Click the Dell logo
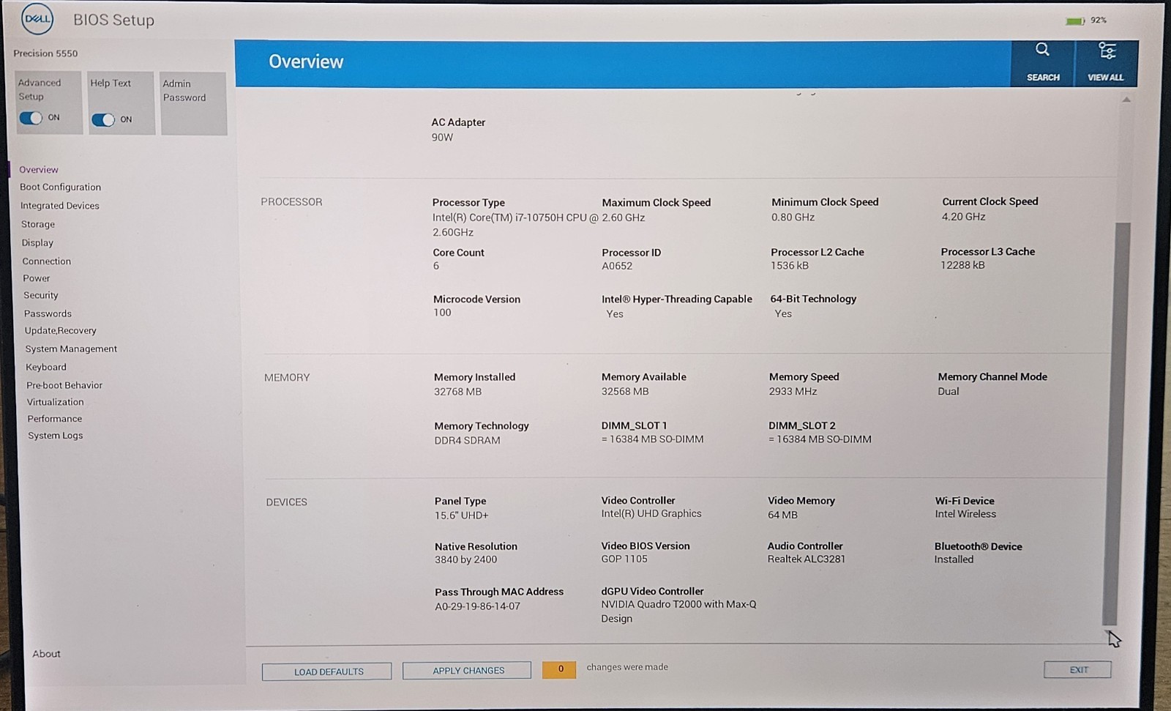 point(37,19)
